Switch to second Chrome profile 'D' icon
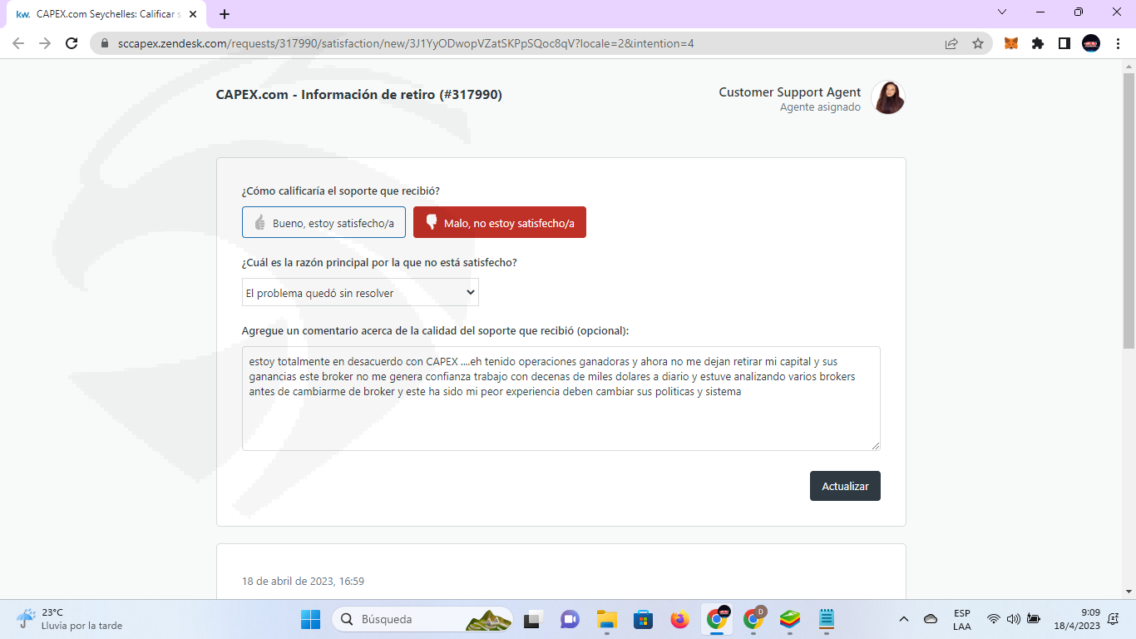Viewport: 1136px width, 639px height. (x=754, y=619)
